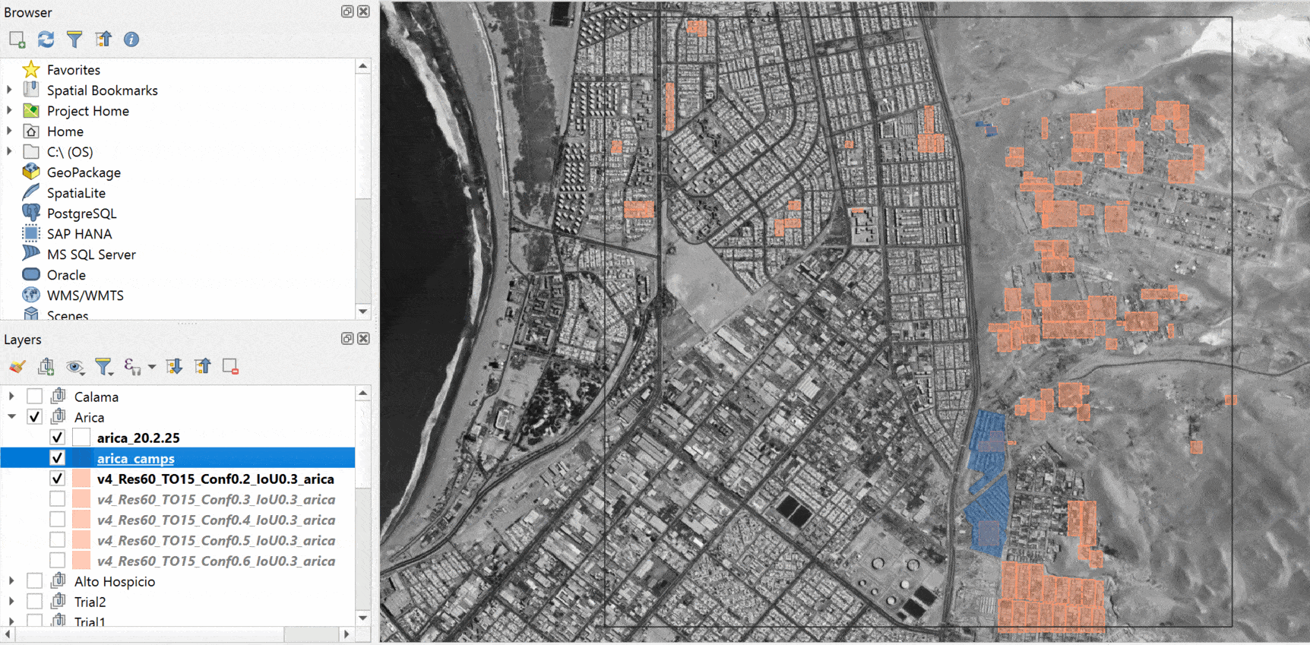Click the Alto Hospicio group icon

point(59,580)
